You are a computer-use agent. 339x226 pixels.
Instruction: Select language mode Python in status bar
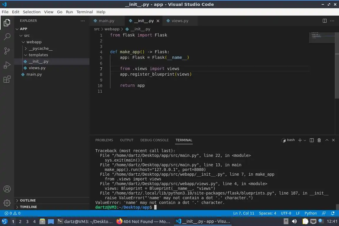pos(310,213)
